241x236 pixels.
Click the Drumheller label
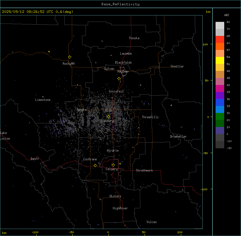click(178, 136)
